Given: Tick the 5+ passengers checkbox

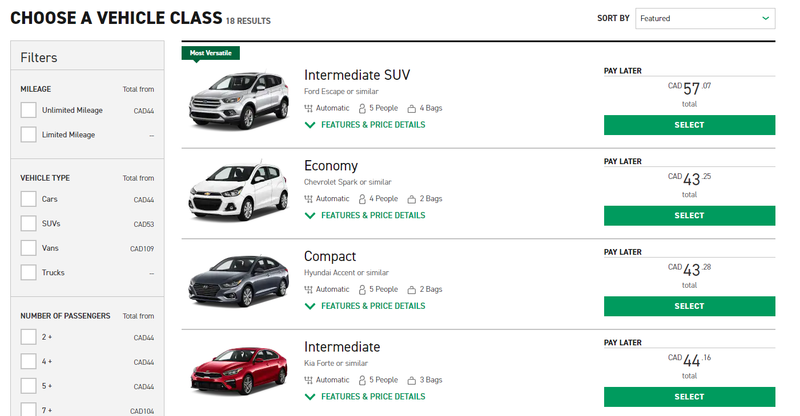Looking at the screenshot, I should pos(29,386).
